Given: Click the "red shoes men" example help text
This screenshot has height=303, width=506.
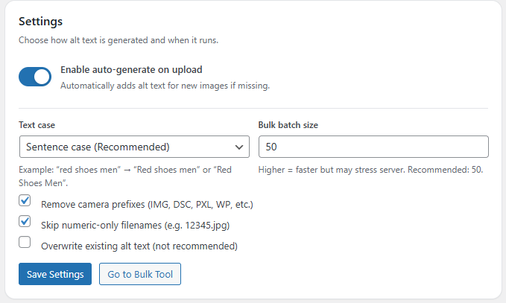Looking at the screenshot, I should pos(124,176).
